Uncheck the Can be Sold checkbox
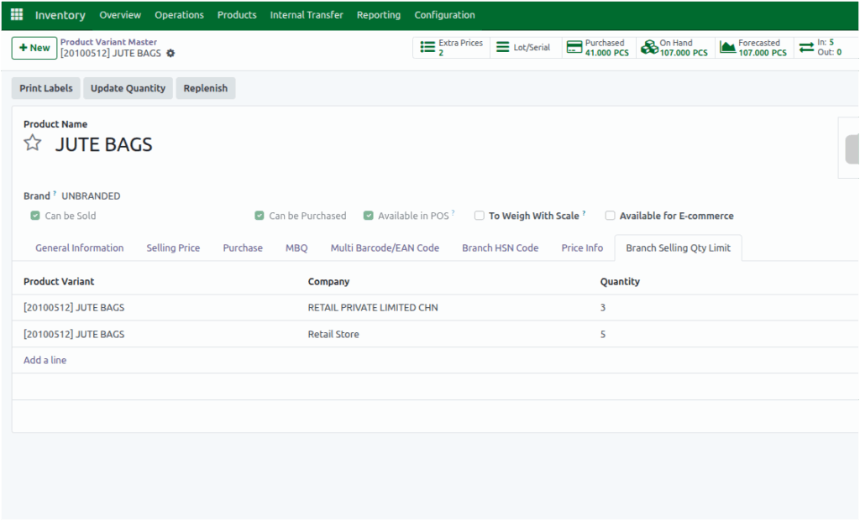 [33, 215]
